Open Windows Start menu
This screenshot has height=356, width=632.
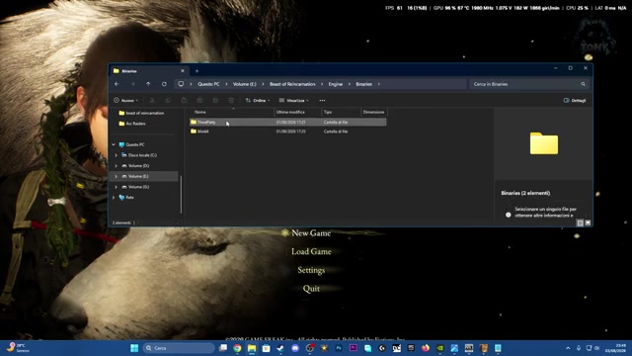coord(134,348)
